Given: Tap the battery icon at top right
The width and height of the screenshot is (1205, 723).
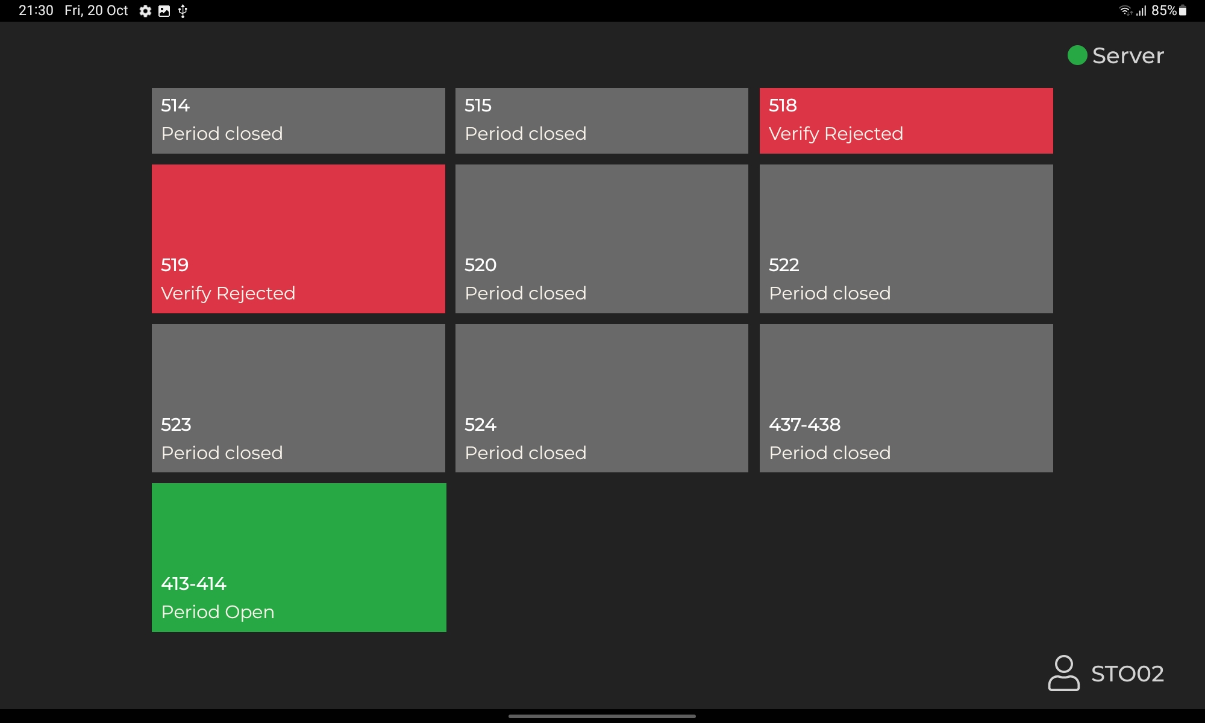Looking at the screenshot, I should pos(1183,10).
